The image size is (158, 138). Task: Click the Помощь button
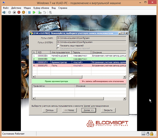click(x=50, y=110)
